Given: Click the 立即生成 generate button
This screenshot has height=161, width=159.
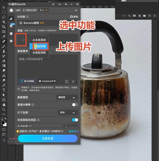Looking at the screenshot, I should [x=48, y=139].
